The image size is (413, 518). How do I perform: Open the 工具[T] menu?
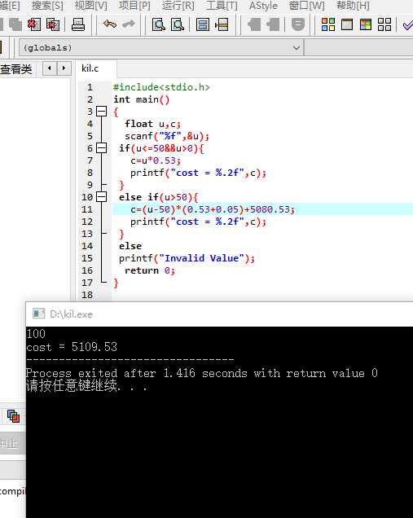(222, 6)
